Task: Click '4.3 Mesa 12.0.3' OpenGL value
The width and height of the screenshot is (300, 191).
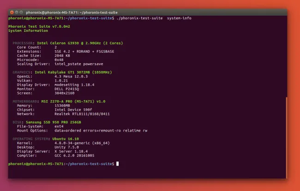Action: point(71,77)
